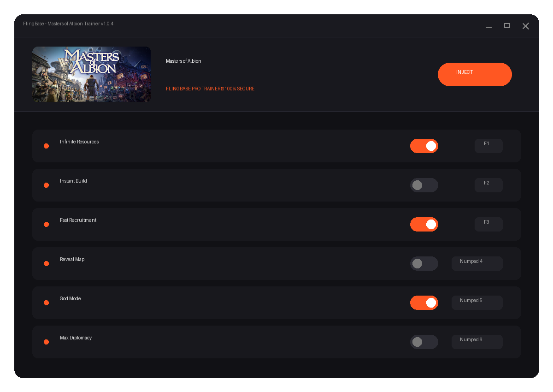Click the orange dot beside Infinite Resources

pyautogui.click(x=46, y=146)
